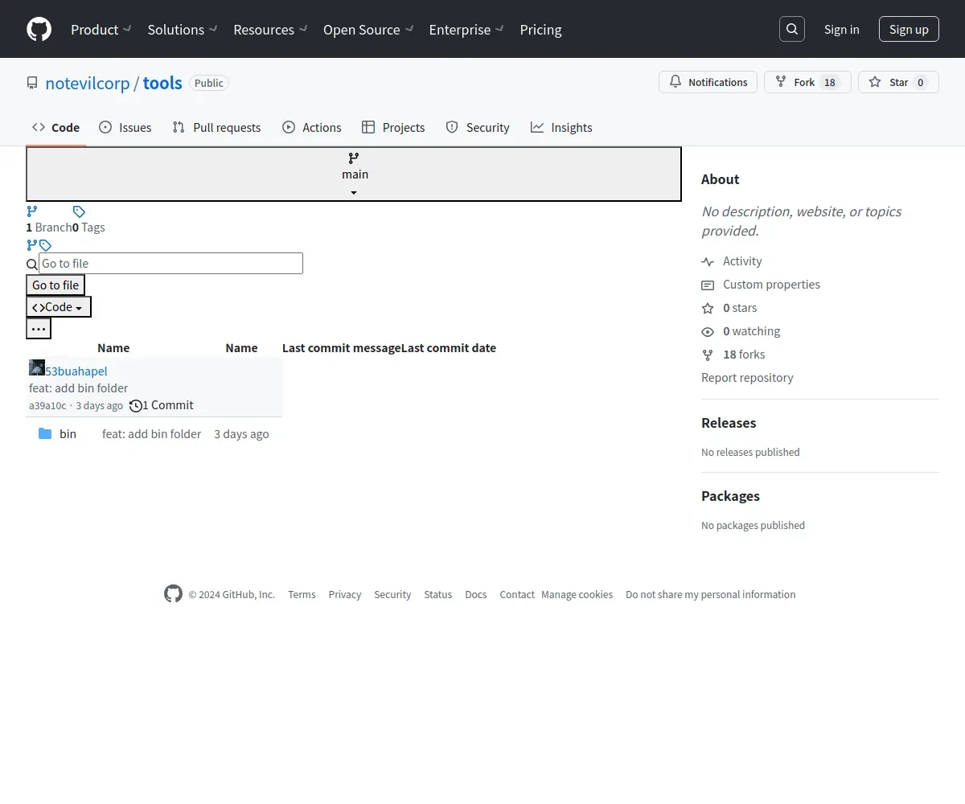This screenshot has height=804, width=965.
Task: Open the 1 Branch link
Action: pyautogui.click(x=49, y=228)
